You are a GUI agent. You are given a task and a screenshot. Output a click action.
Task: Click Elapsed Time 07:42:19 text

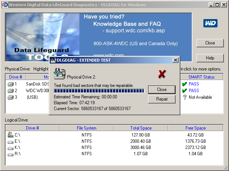pyautogui.click(x=74, y=103)
